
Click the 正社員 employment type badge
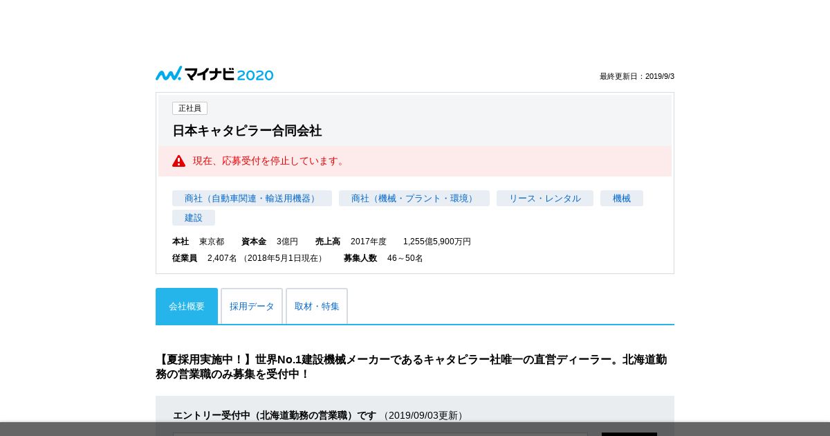click(x=190, y=109)
